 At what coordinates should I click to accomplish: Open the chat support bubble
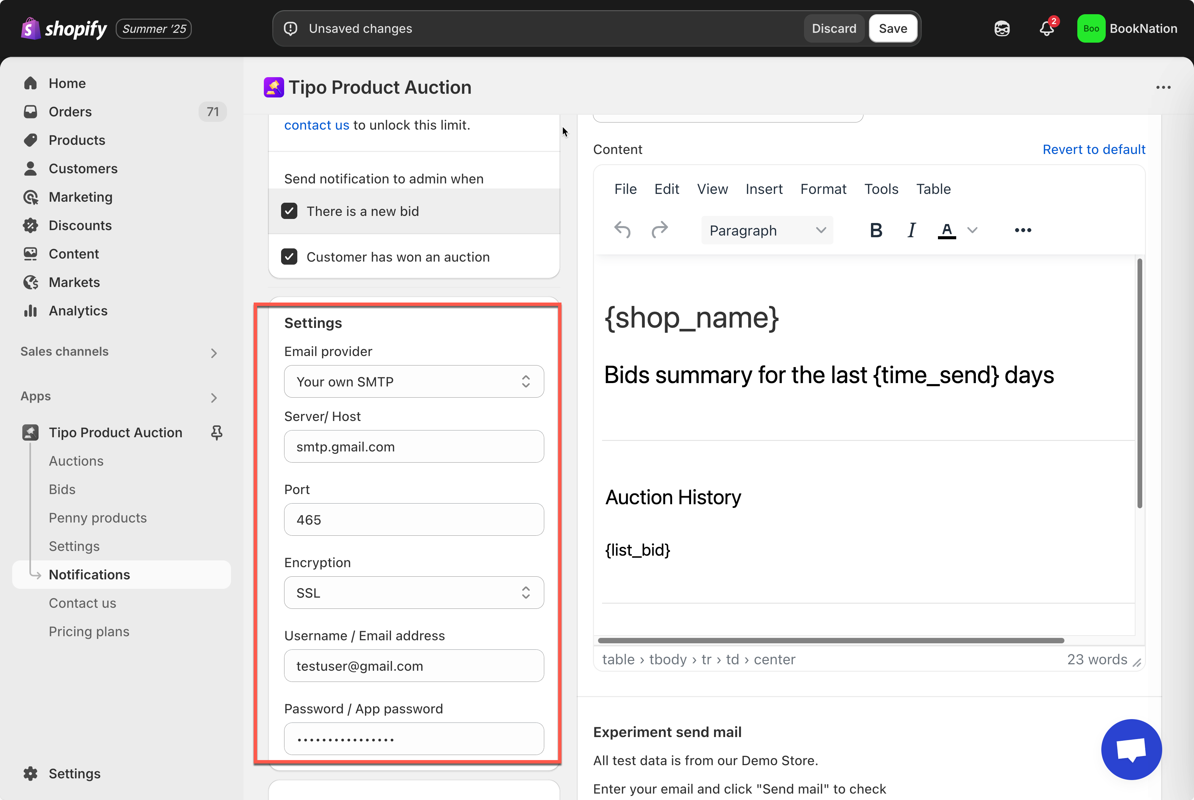click(1131, 749)
